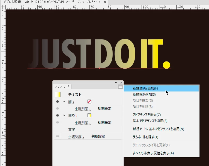Toggle visibility of the fill 不透明度 row
The width and height of the screenshot is (209, 166).
[57, 122]
